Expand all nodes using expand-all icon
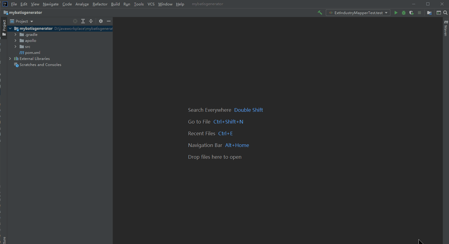 [x=83, y=21]
